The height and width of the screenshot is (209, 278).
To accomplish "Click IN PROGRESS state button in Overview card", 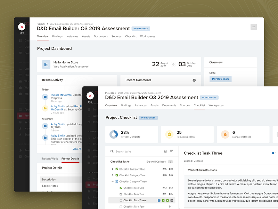I will (x=220, y=79).
